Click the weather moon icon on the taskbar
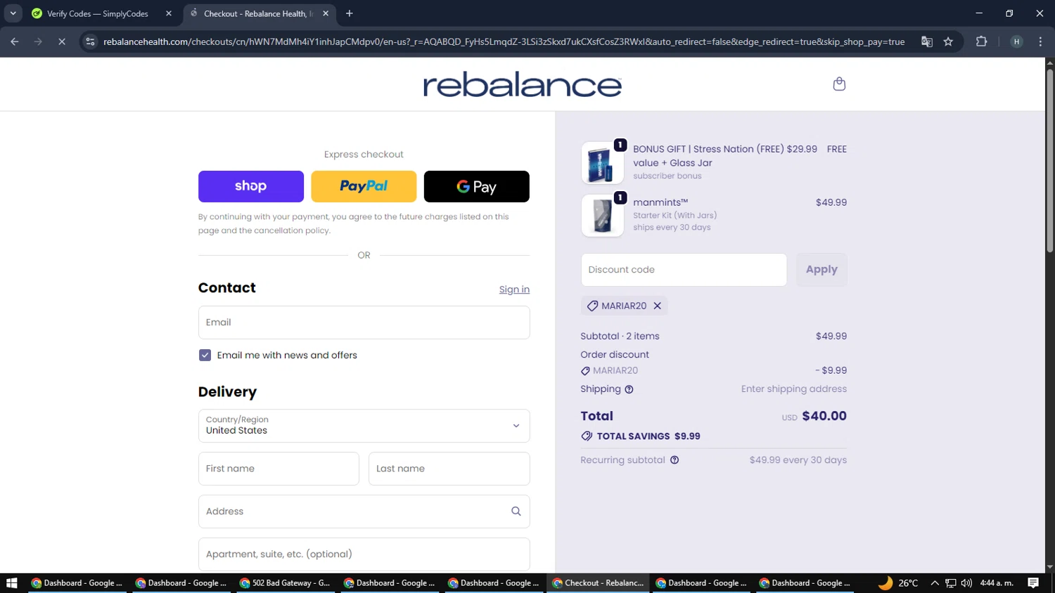Screen dimensions: 1055x593 pos(885,582)
